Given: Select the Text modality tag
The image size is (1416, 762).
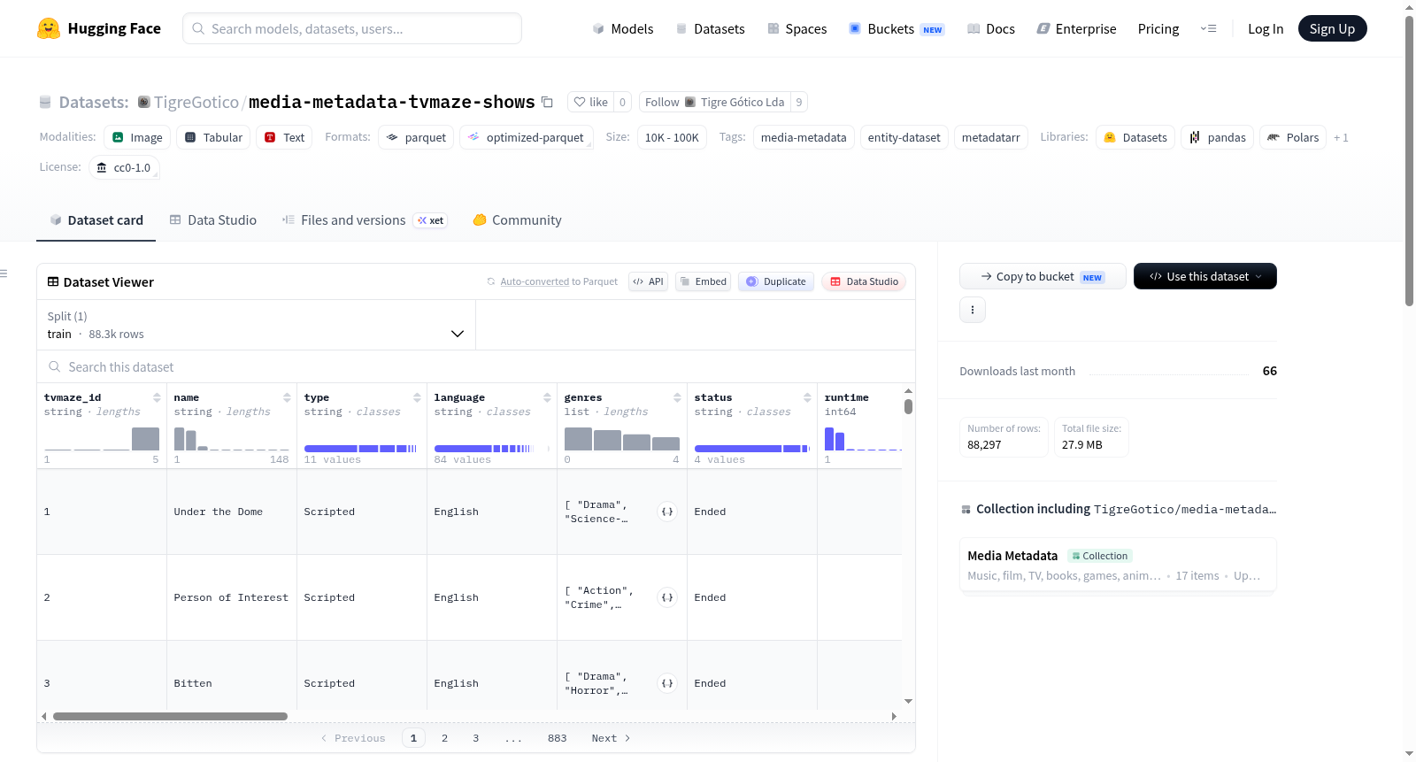Looking at the screenshot, I should [x=284, y=137].
